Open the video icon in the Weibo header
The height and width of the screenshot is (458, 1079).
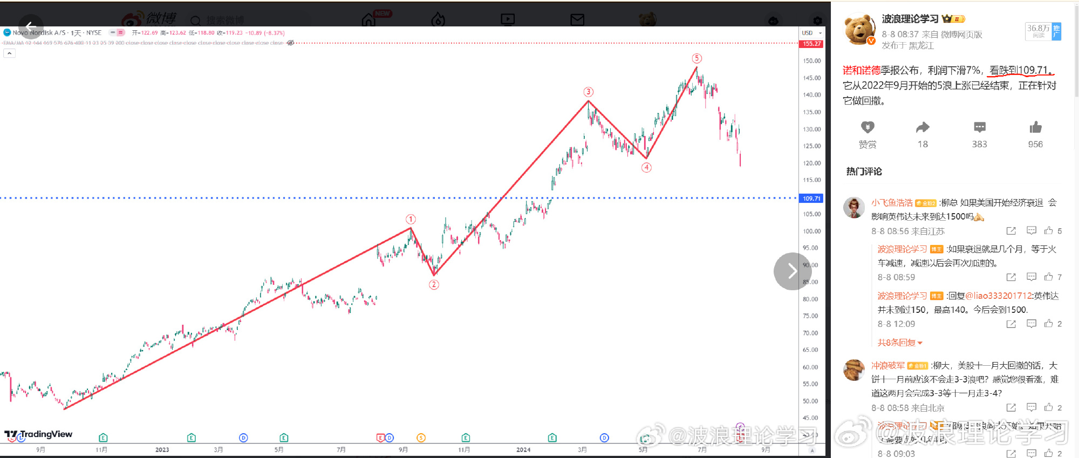(508, 20)
